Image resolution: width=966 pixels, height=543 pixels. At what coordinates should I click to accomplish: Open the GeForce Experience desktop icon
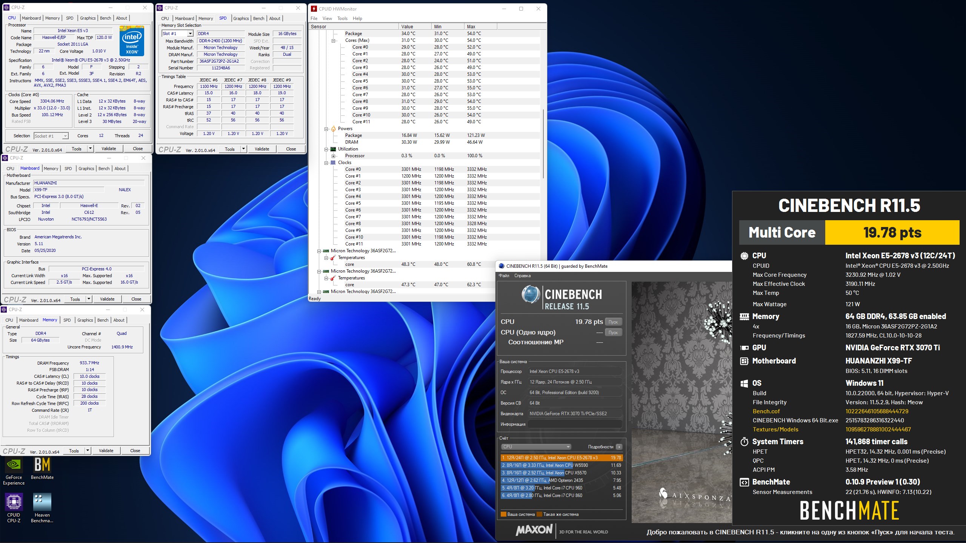tap(14, 471)
